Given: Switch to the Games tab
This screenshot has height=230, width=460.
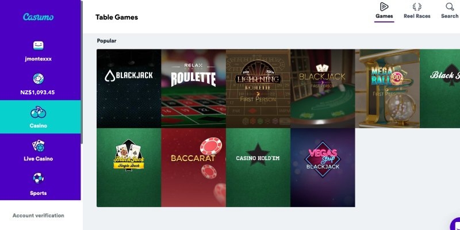Looking at the screenshot, I should (x=384, y=11).
